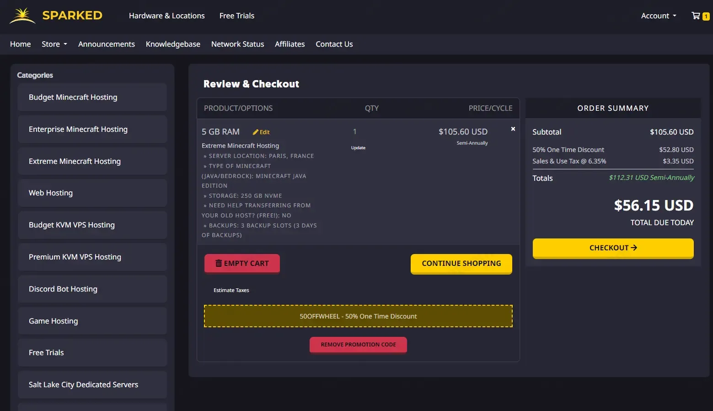The height and width of the screenshot is (411, 713).
Task: Click the Empty Cart button
Action: pyautogui.click(x=242, y=263)
